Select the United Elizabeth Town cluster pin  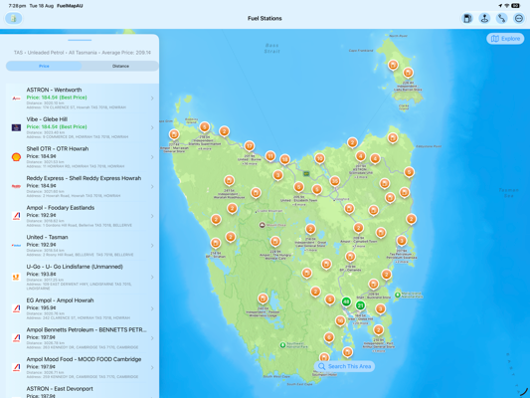pyautogui.click(x=298, y=187)
